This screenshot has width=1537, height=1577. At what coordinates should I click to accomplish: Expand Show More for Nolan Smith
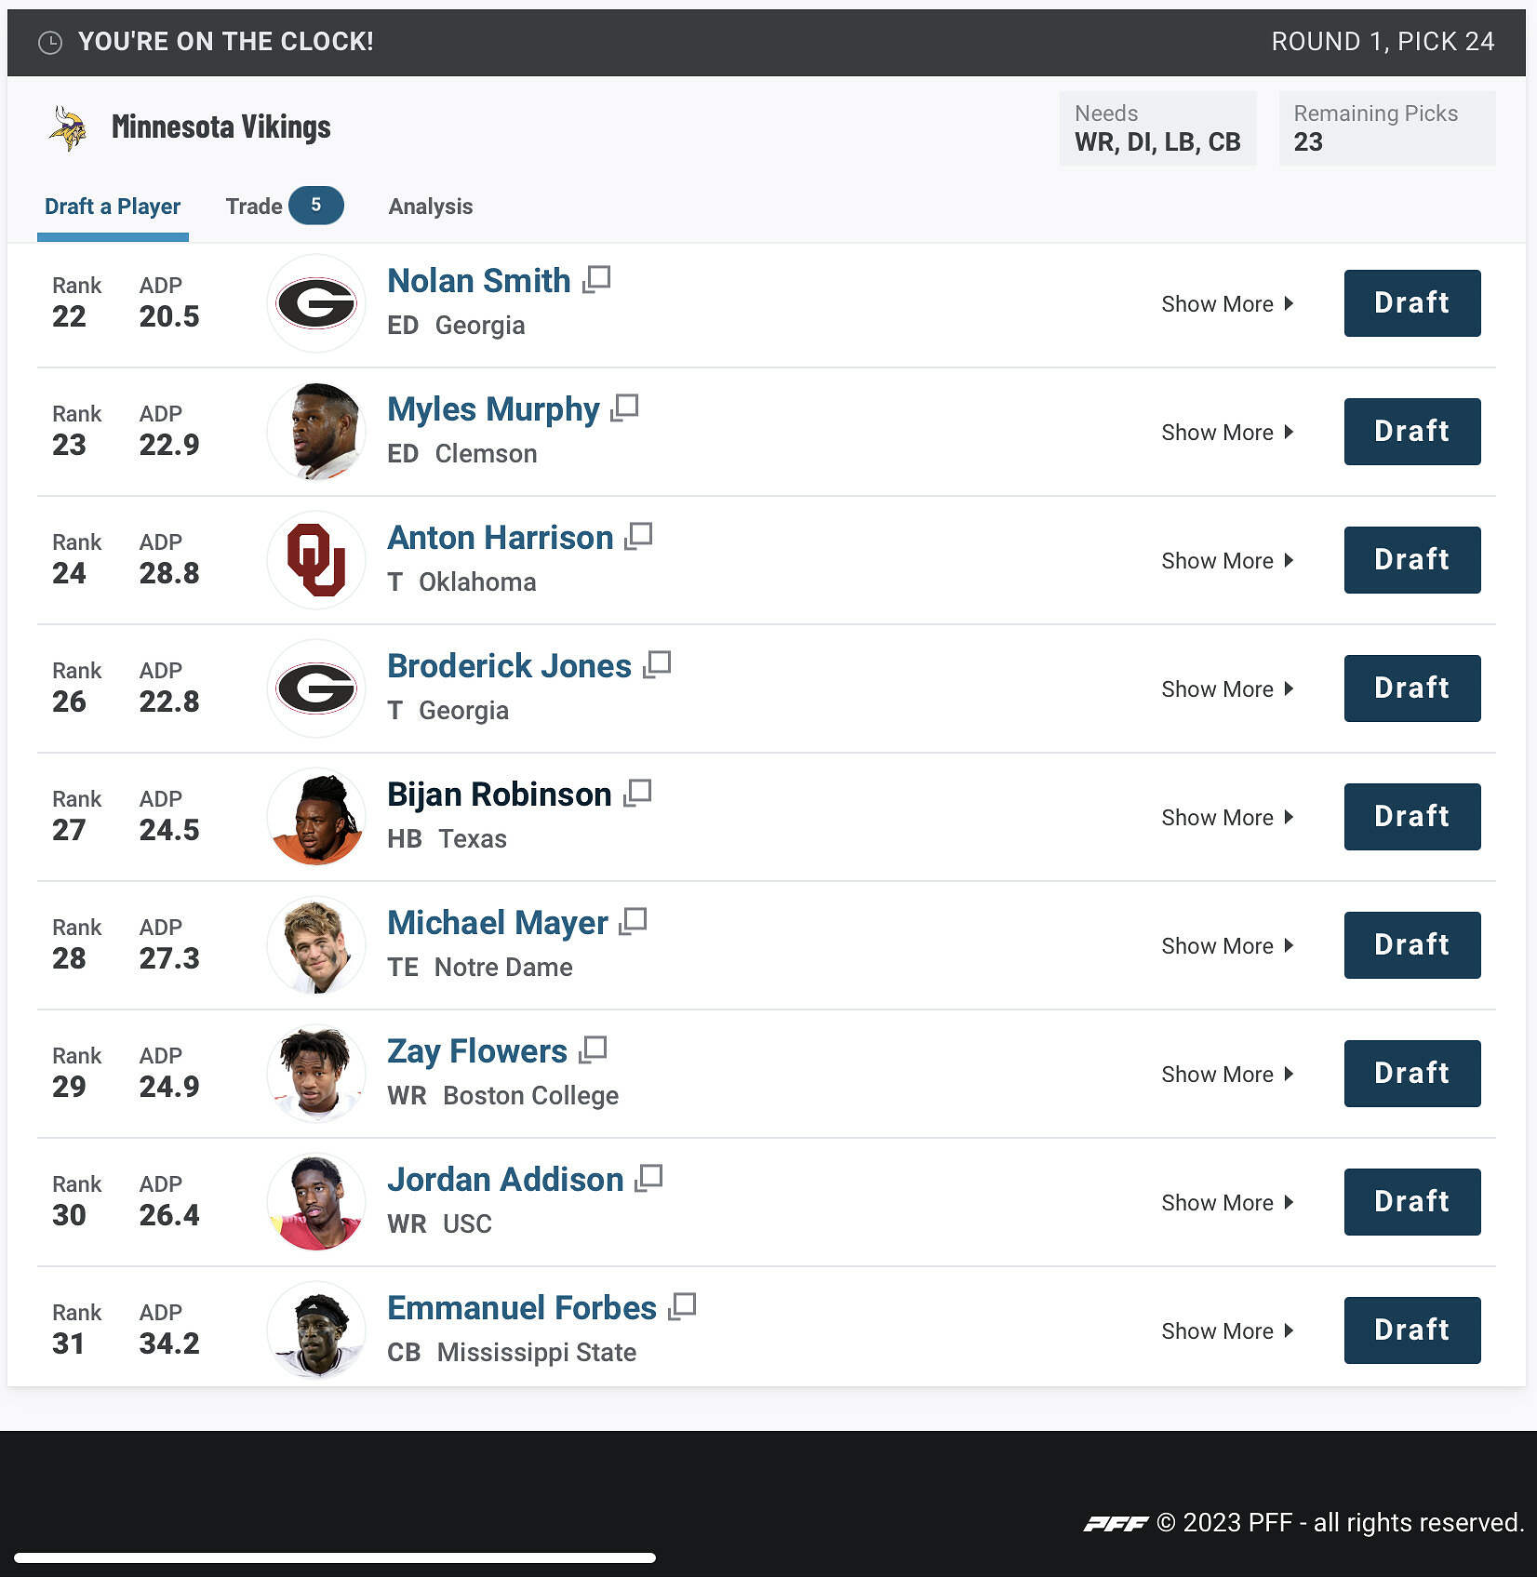[1226, 304]
